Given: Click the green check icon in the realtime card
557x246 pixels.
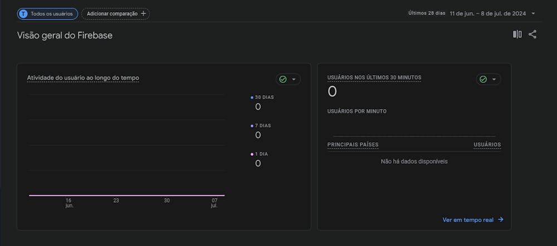Looking at the screenshot, I should 483,79.
